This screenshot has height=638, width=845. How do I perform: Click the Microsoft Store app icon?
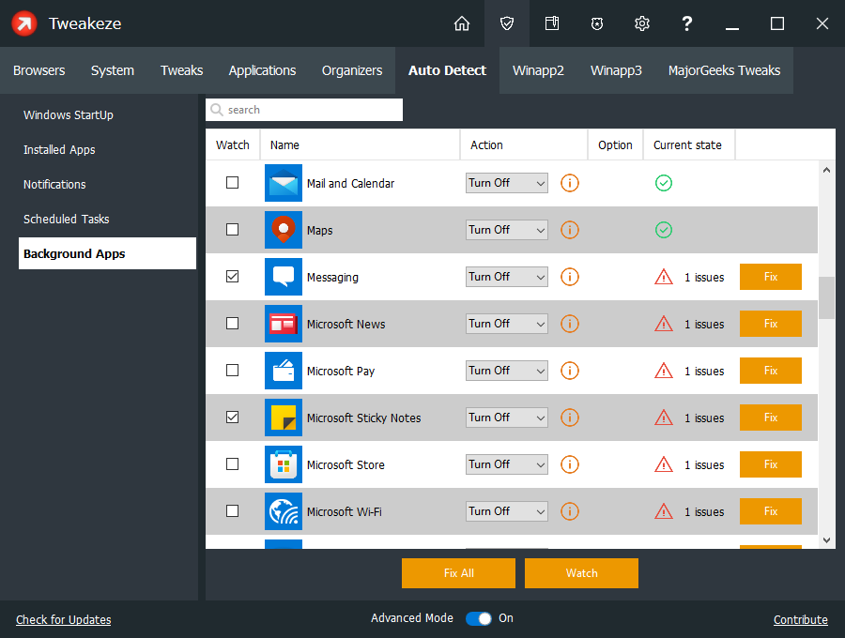click(284, 464)
